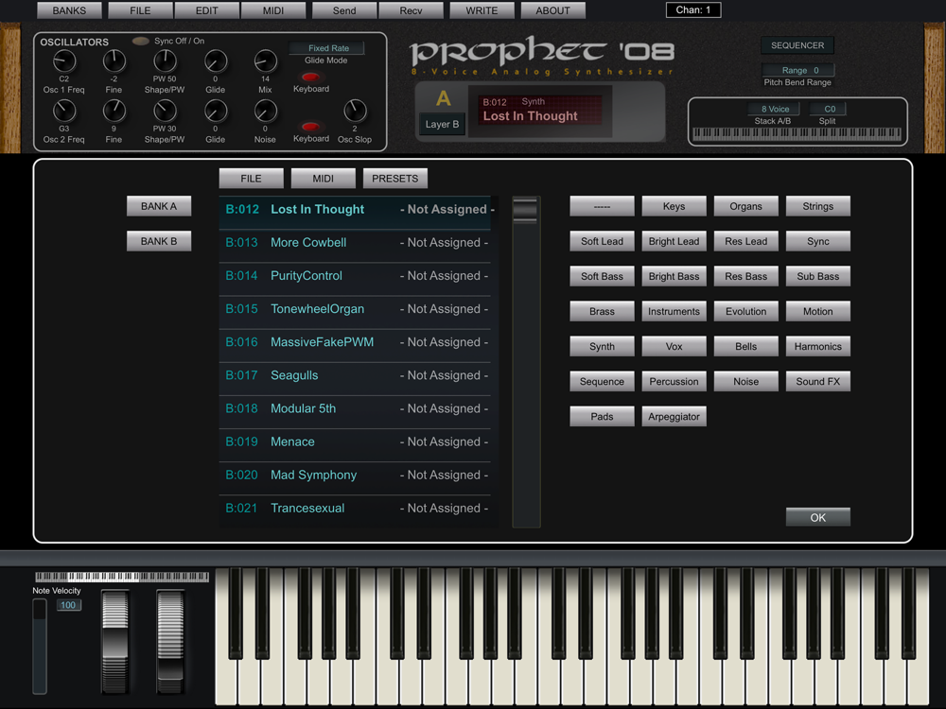The image size is (946, 709).
Task: Click the preset list scrollbar handle
Action: pyautogui.click(x=525, y=210)
